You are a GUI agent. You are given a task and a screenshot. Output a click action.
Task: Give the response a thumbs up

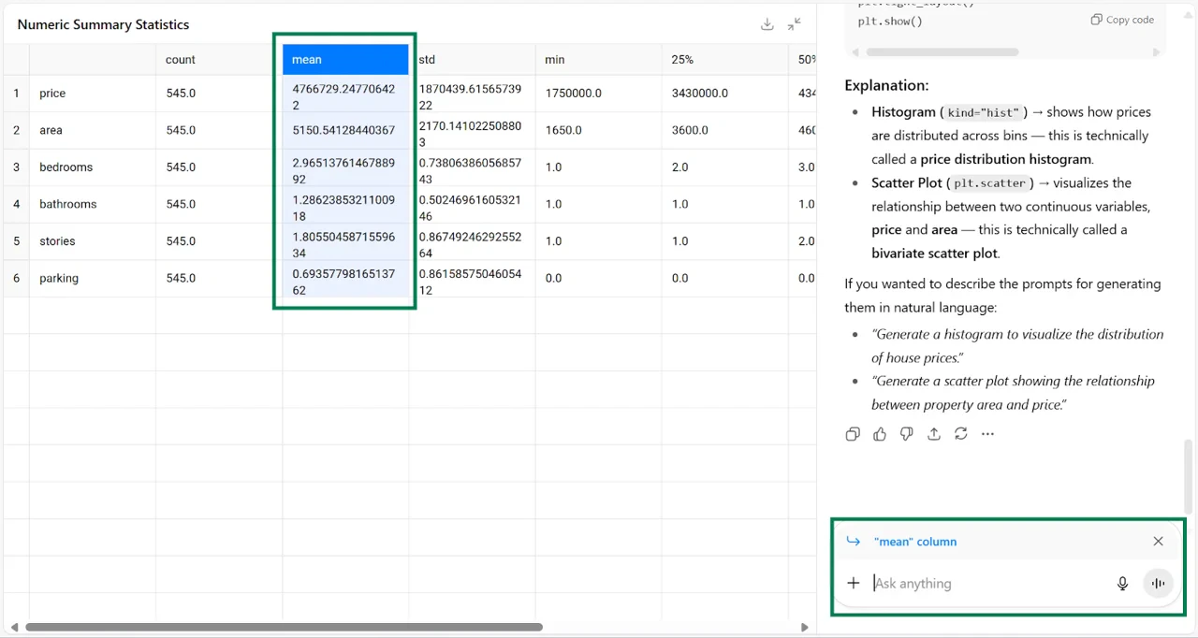(879, 433)
